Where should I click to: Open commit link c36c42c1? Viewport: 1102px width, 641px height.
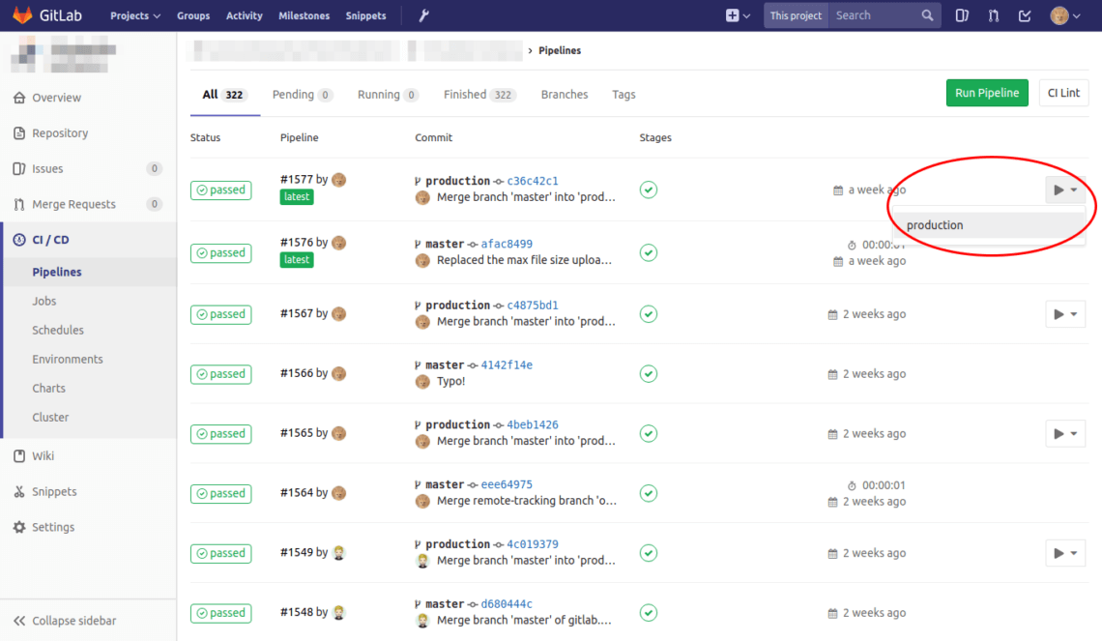533,181
